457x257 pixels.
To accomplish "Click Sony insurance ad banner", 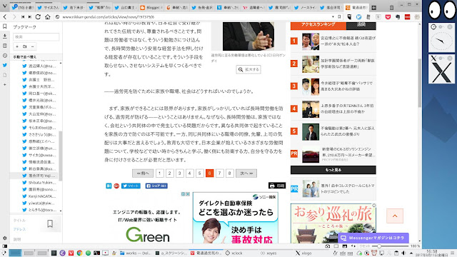I will point(236,218).
